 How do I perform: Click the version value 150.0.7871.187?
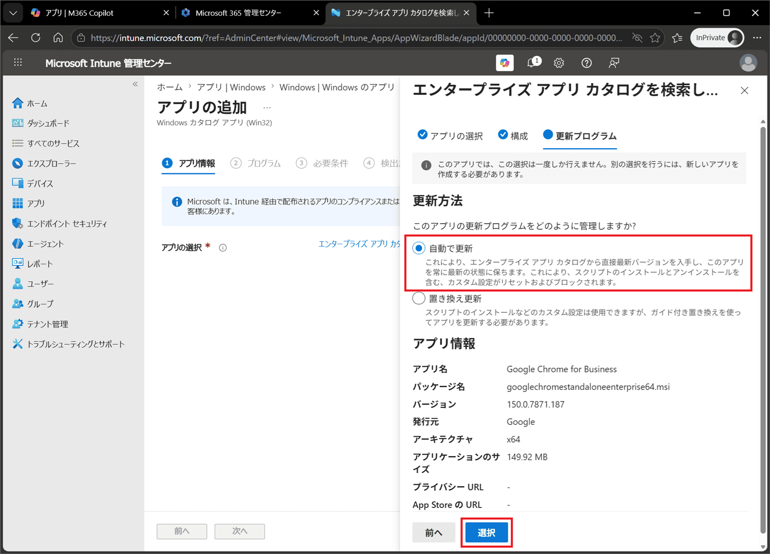[x=535, y=404]
